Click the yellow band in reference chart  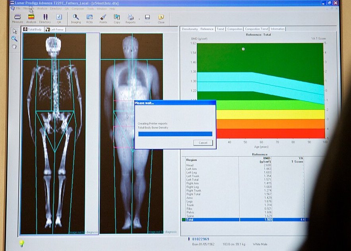tap(271, 114)
